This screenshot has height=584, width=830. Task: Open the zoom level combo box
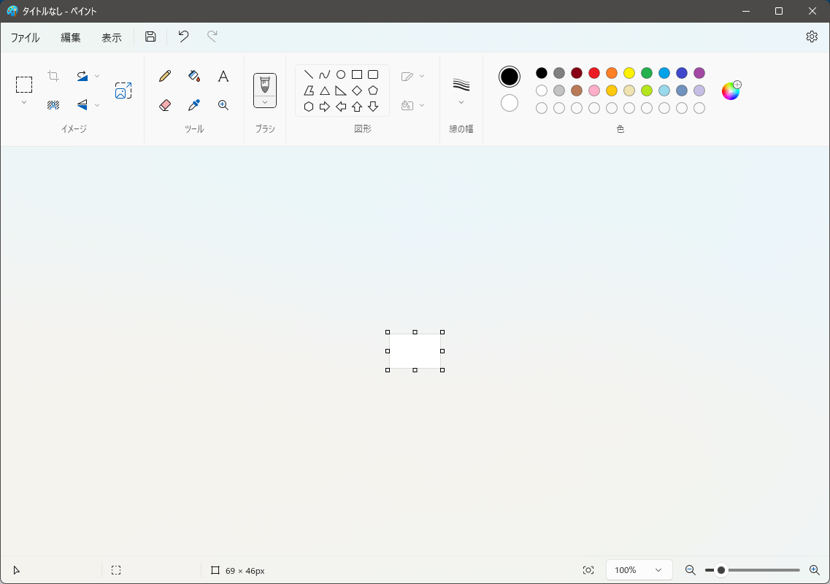[x=639, y=569]
